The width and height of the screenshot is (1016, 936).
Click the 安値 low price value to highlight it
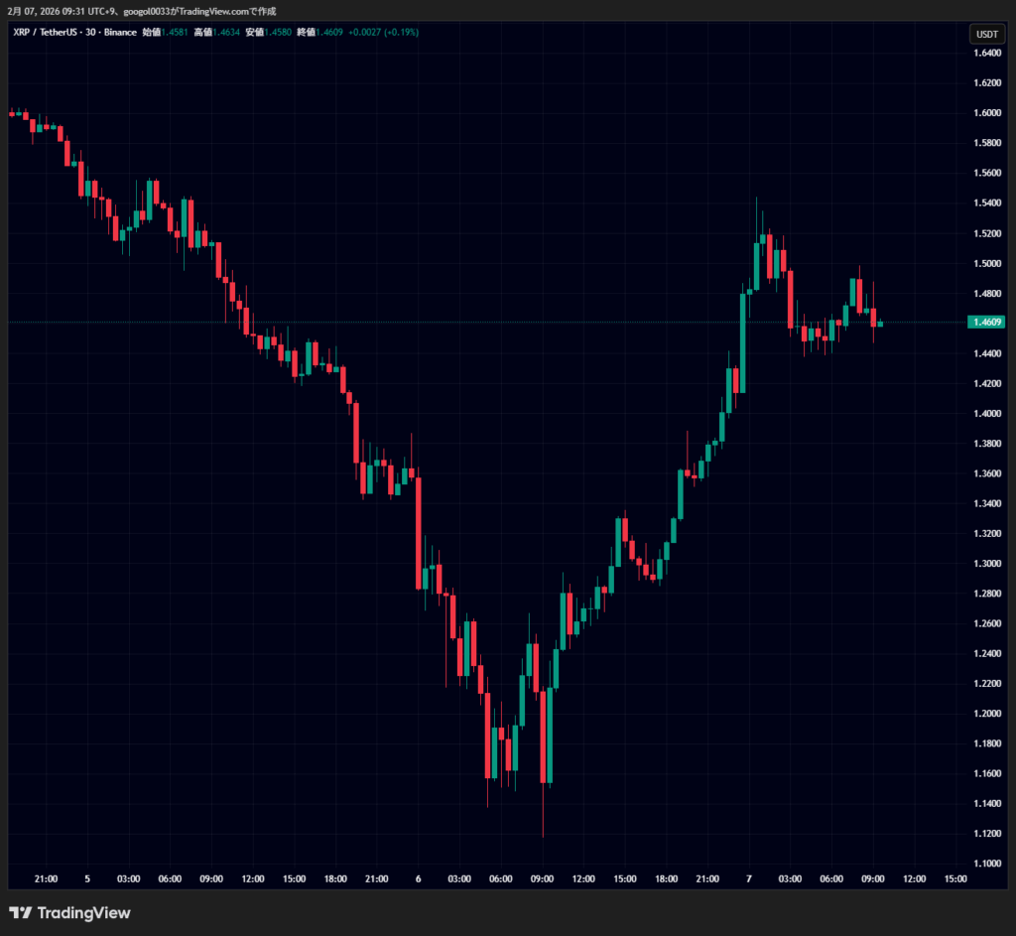(279, 32)
